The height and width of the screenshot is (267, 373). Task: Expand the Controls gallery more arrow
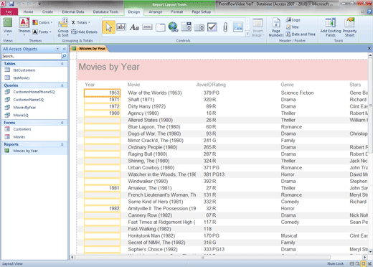[247, 34]
